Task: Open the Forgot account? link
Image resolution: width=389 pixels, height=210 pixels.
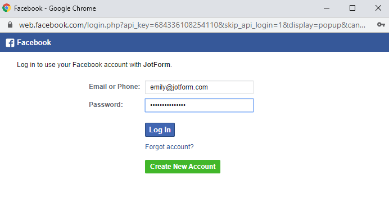Action: click(x=169, y=147)
